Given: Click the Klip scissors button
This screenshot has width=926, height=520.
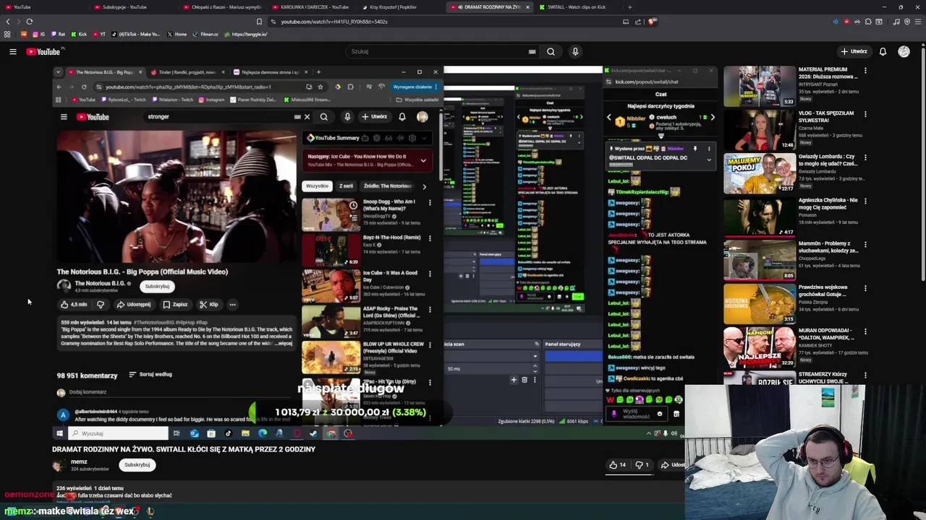Looking at the screenshot, I should (209, 304).
